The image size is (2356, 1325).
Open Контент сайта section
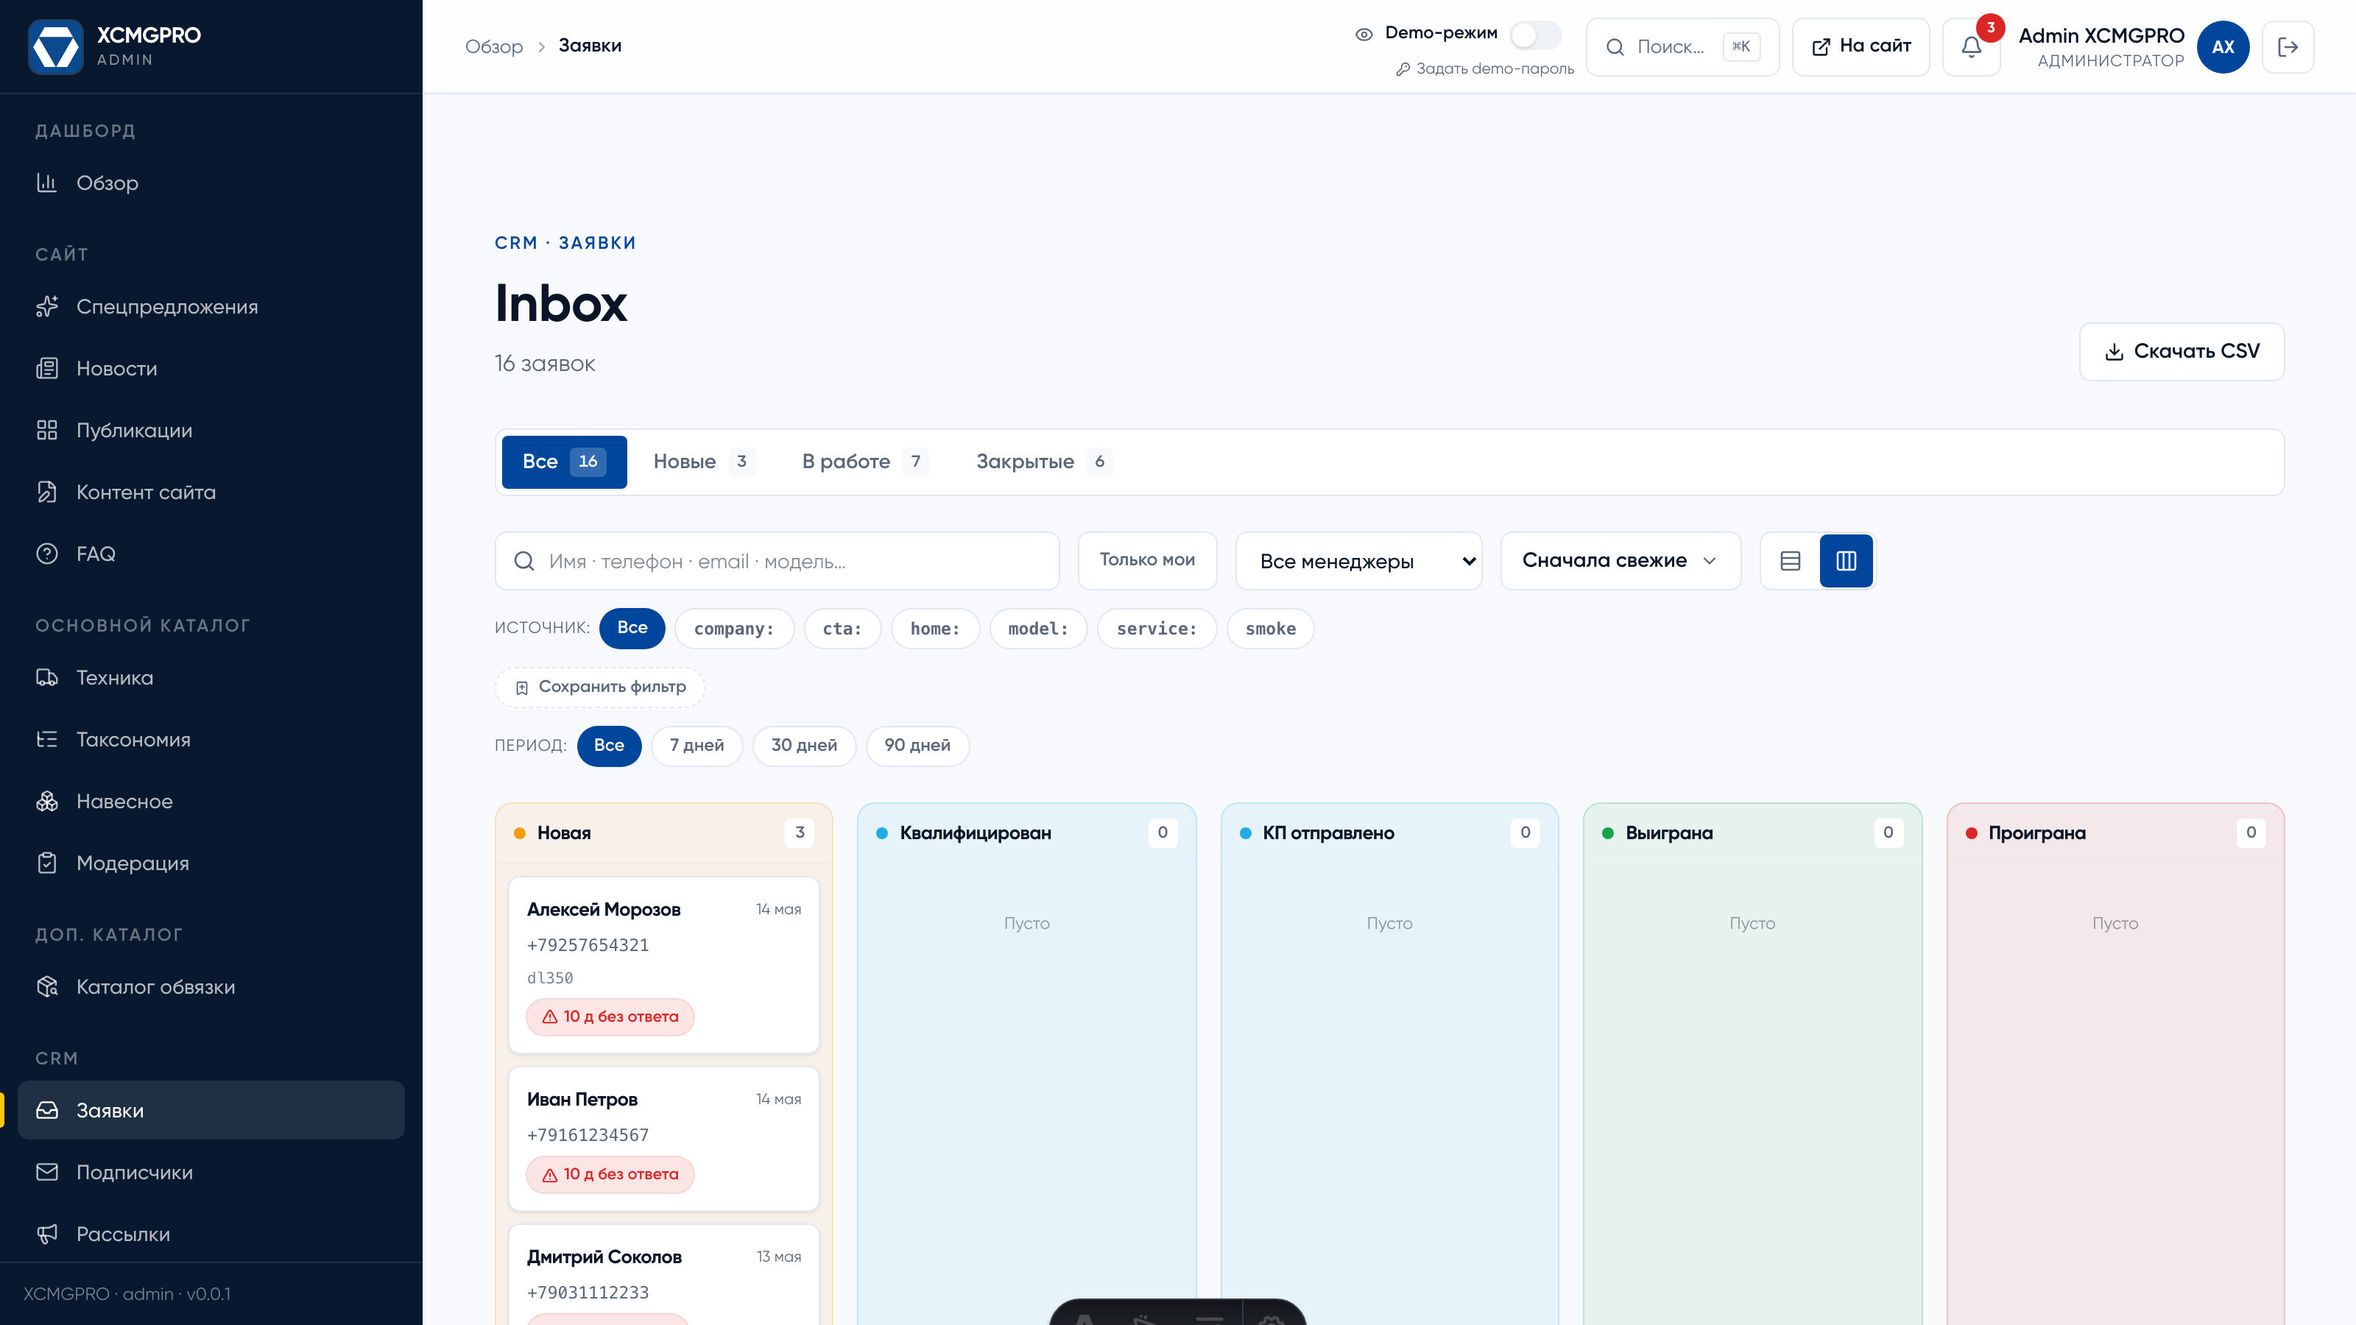(211, 492)
